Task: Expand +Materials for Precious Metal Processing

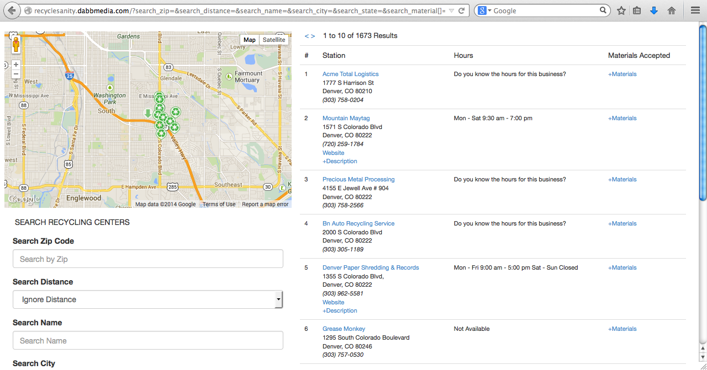Action: [622, 179]
